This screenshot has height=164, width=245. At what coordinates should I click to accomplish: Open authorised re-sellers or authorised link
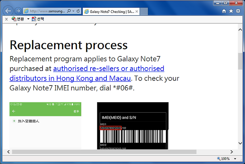109,69
